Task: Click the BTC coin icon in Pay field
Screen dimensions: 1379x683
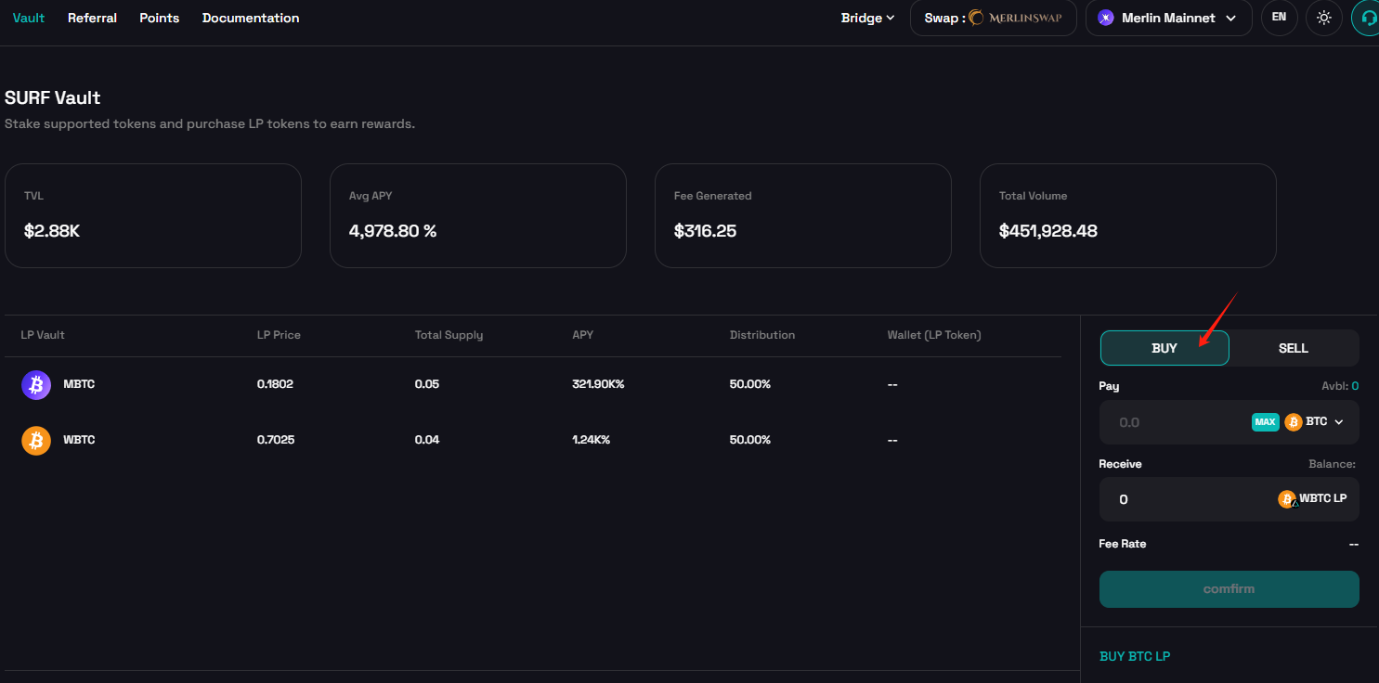Action: (x=1293, y=422)
